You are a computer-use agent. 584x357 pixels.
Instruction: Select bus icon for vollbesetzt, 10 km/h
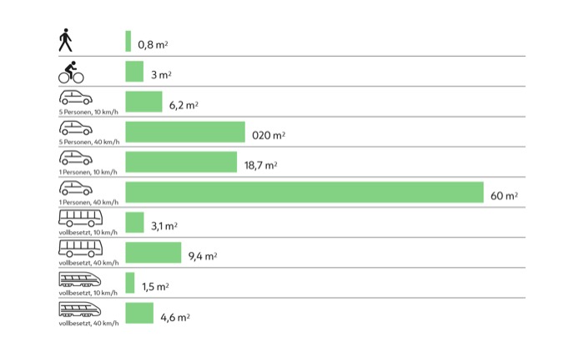pos(80,219)
